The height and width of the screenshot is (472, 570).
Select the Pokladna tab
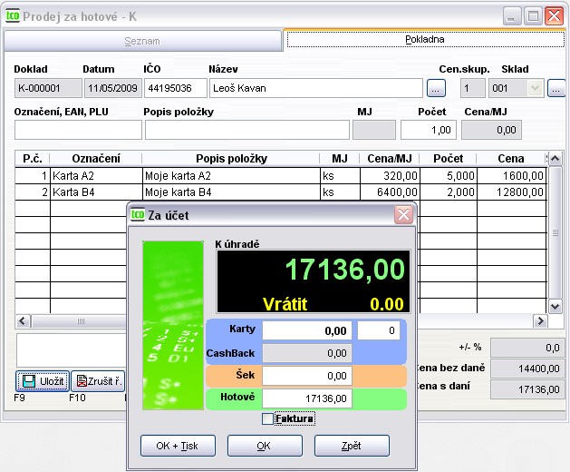(x=424, y=41)
